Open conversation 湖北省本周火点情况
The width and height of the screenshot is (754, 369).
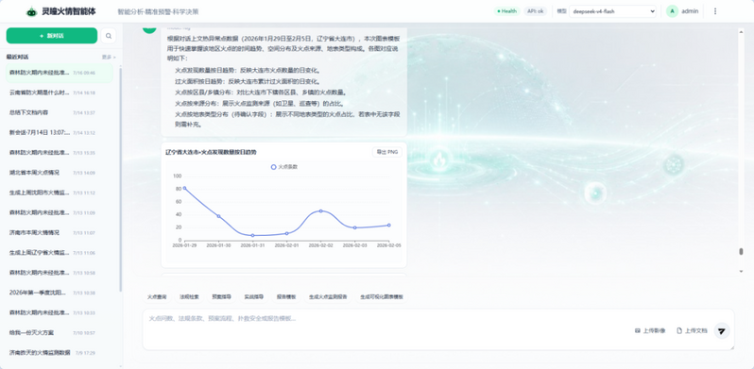point(60,173)
